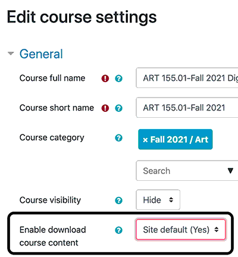This screenshot has width=238, height=257.
Task: Open help for Course short name
Action: tap(118, 108)
